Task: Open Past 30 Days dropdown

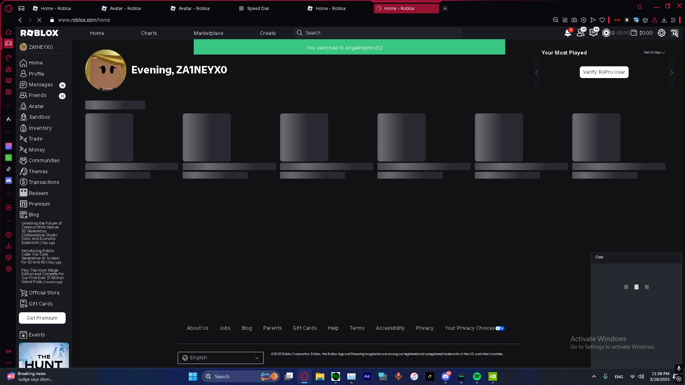Action: (x=654, y=52)
